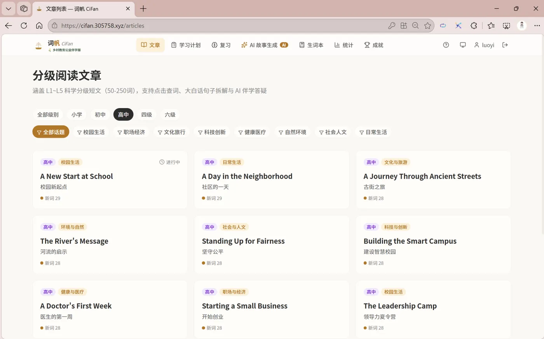Open the article A New Start at School
Screen dimensions: 544x339
110,180
